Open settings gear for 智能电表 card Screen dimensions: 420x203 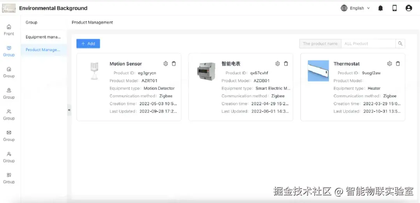[278, 64]
